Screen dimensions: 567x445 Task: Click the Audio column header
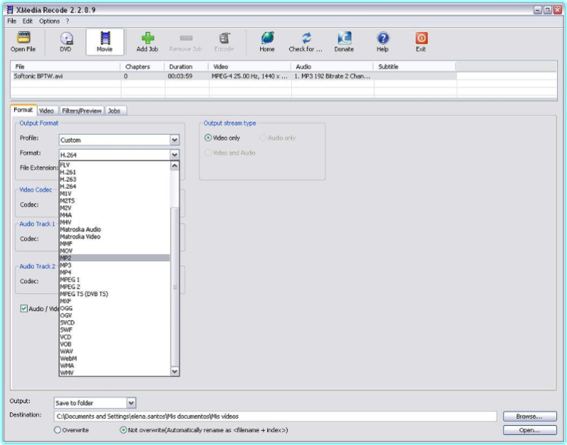click(332, 67)
